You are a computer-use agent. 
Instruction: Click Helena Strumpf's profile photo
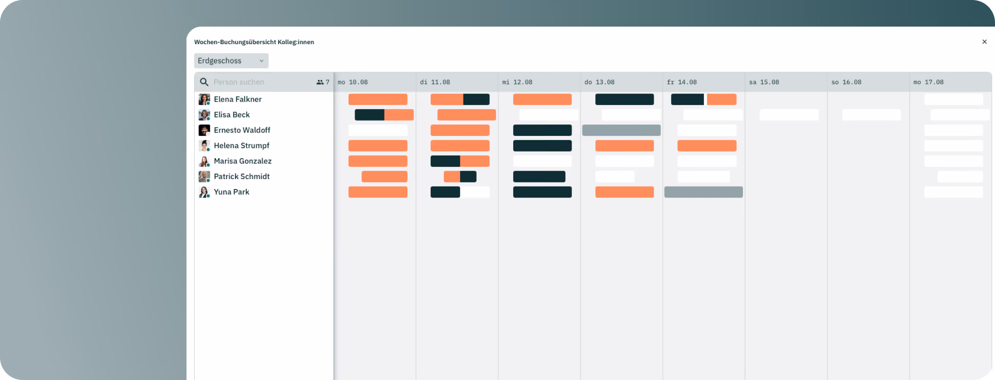point(204,145)
